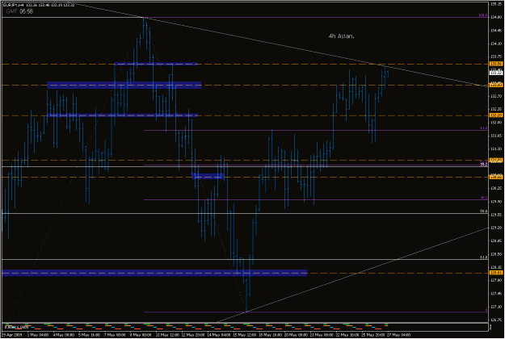
Task: Click the orange 132.20 price level tag
Action: [495, 115]
